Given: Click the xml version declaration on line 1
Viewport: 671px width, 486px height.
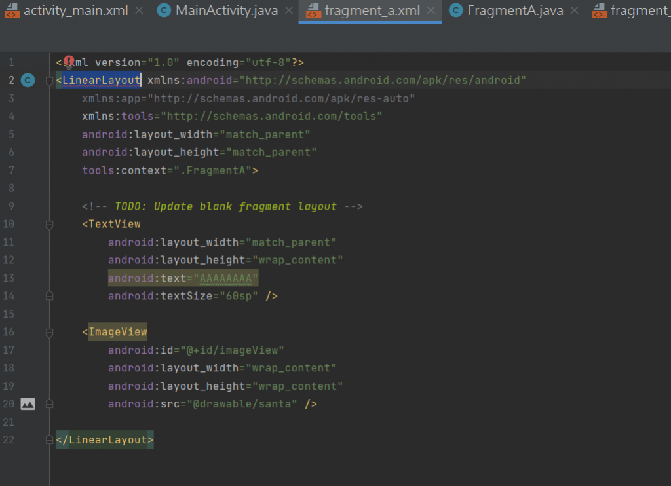Looking at the screenshot, I should click(180, 62).
